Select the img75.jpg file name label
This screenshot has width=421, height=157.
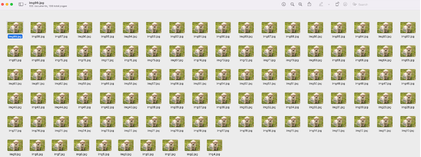153,60
